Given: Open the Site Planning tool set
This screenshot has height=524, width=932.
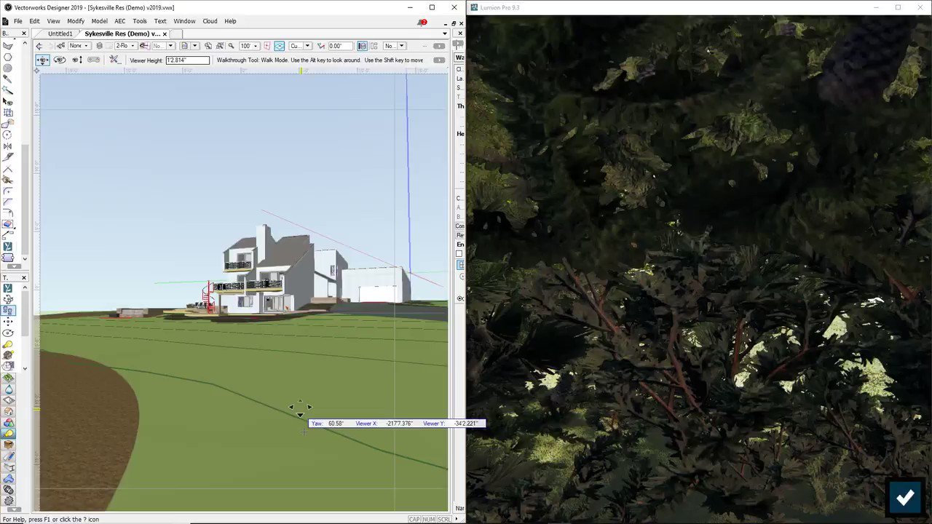Looking at the screenshot, I should (x=8, y=378).
